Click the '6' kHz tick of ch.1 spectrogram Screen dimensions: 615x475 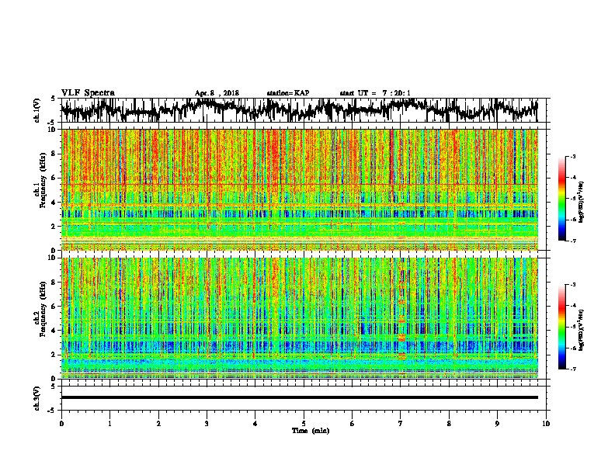tap(54, 178)
